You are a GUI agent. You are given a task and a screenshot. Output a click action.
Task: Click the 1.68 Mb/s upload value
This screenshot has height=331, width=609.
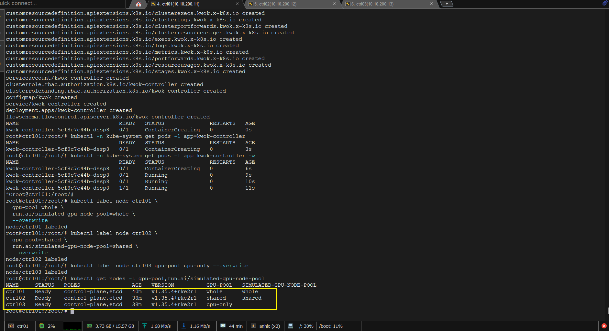pos(161,326)
